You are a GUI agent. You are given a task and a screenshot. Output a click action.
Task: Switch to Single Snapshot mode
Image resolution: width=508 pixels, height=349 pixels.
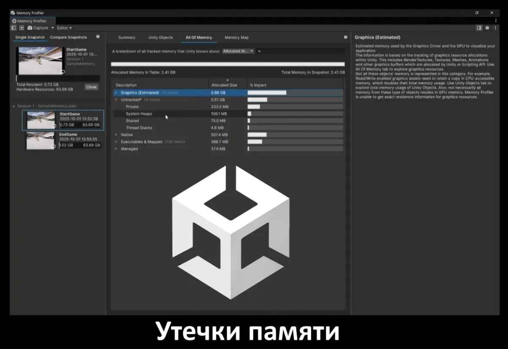(x=30, y=37)
